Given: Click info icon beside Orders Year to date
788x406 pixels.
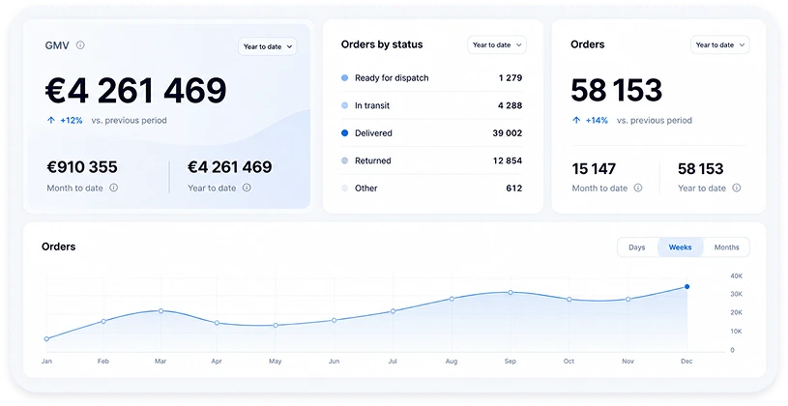Looking at the screenshot, I should click(736, 188).
